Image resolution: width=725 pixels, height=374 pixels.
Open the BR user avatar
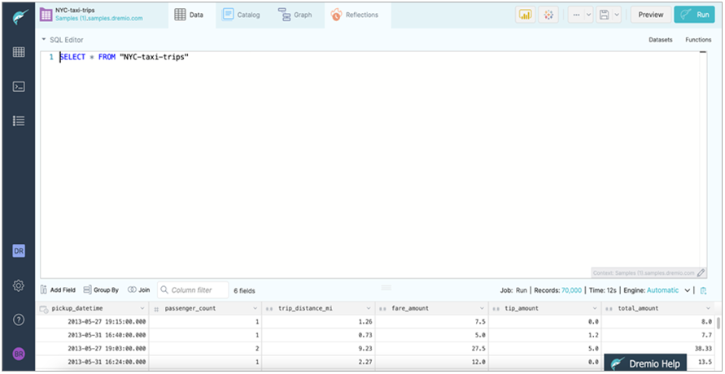[19, 354]
